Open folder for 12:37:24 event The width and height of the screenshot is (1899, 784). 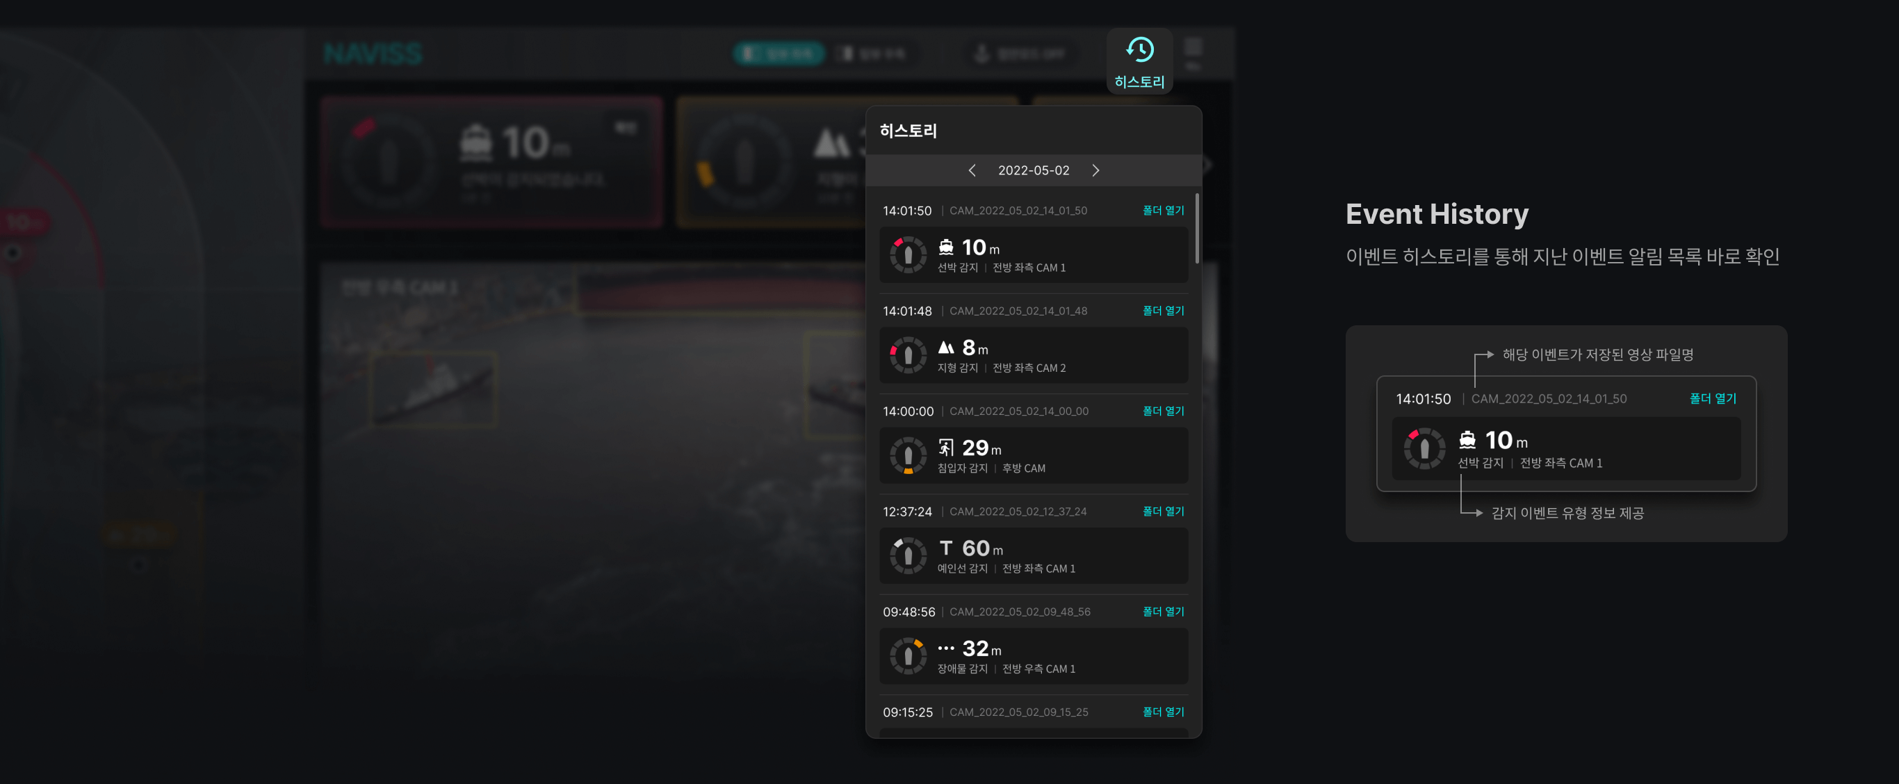tap(1164, 512)
